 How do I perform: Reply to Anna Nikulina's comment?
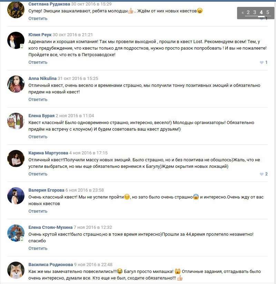pos(38,100)
